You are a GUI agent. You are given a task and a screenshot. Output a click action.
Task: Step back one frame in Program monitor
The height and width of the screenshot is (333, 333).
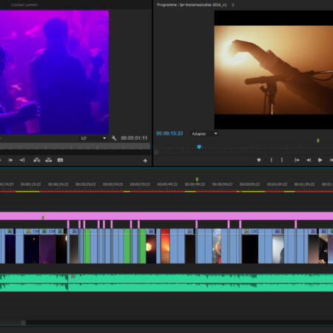309,160
